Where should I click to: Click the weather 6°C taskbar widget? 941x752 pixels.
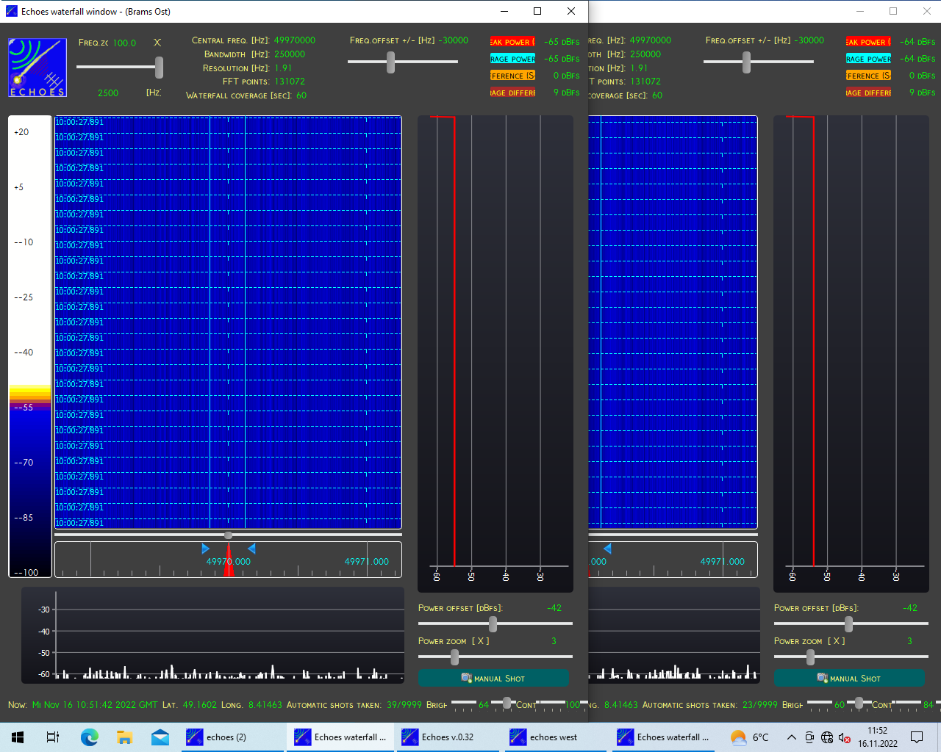point(749,737)
